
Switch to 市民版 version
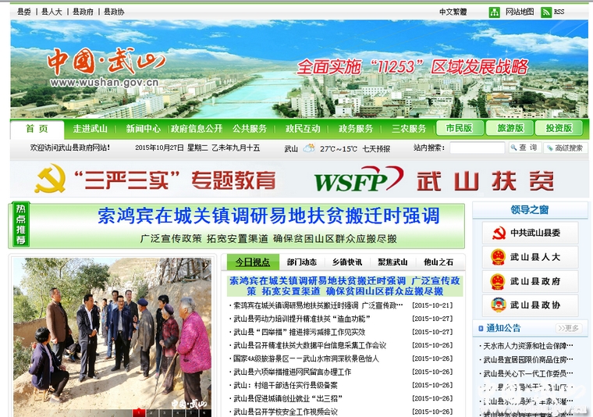click(460, 128)
